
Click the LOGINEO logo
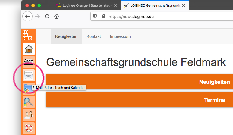(x=27, y=35)
